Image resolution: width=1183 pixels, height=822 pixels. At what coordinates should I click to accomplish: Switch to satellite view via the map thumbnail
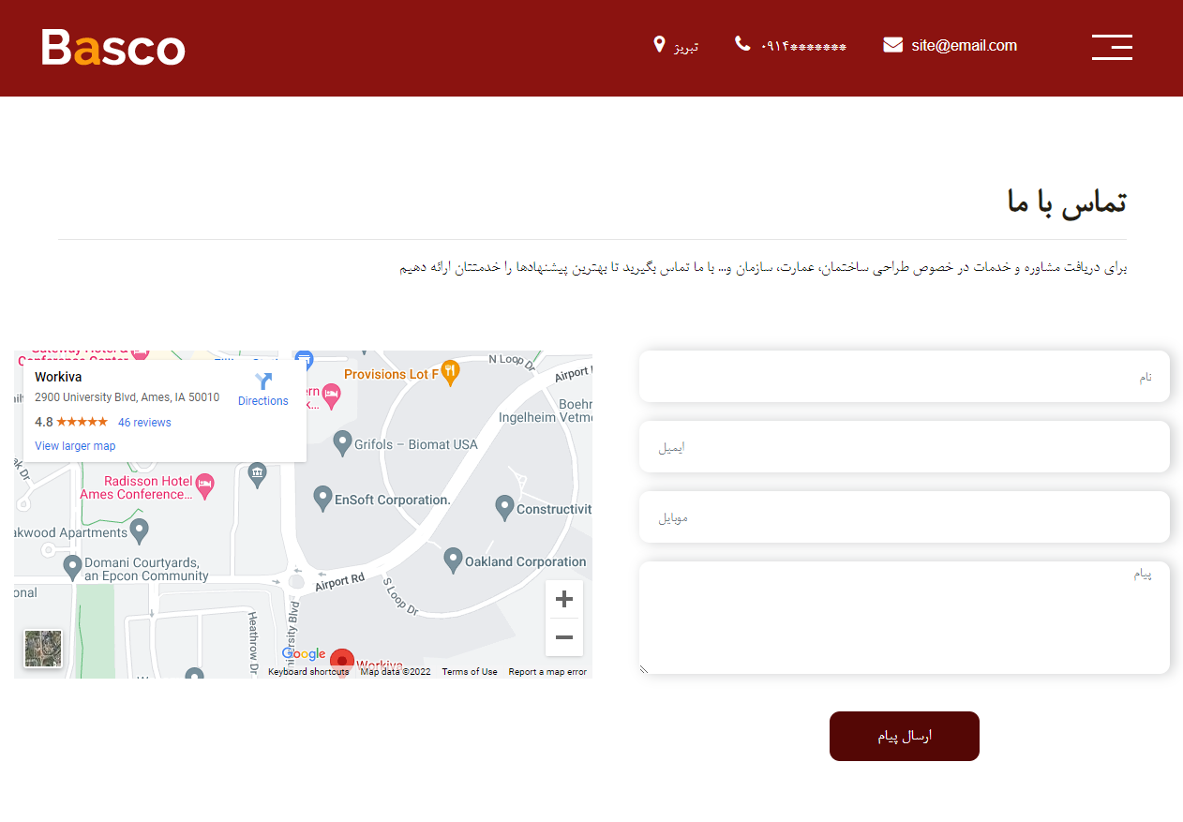(42, 648)
